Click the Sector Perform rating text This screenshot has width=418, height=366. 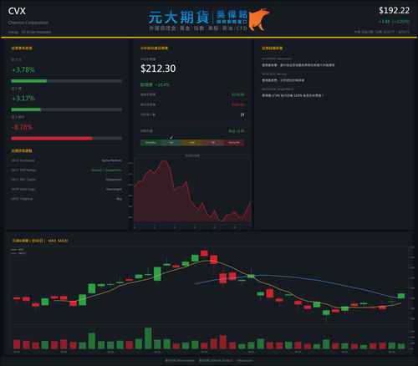[x=112, y=160]
